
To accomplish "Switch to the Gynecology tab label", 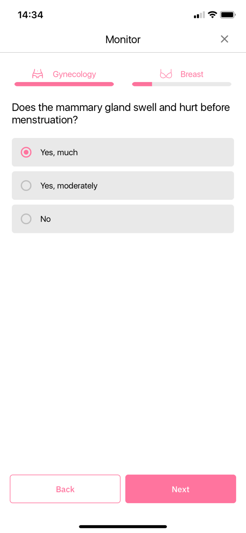I will click(x=74, y=74).
